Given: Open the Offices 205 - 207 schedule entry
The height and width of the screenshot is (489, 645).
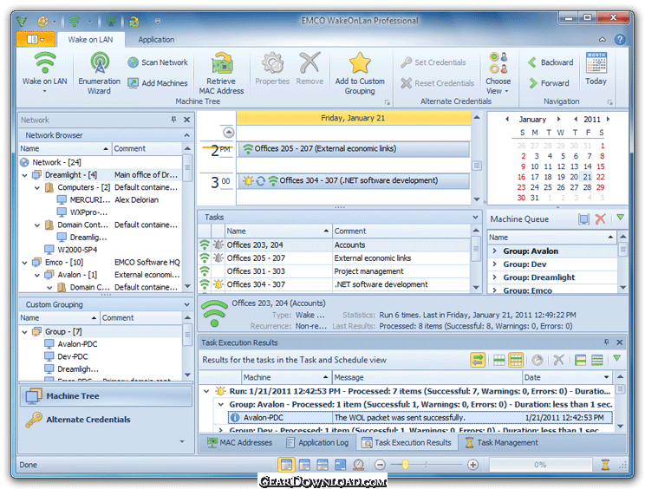Looking at the screenshot, I should (x=354, y=149).
